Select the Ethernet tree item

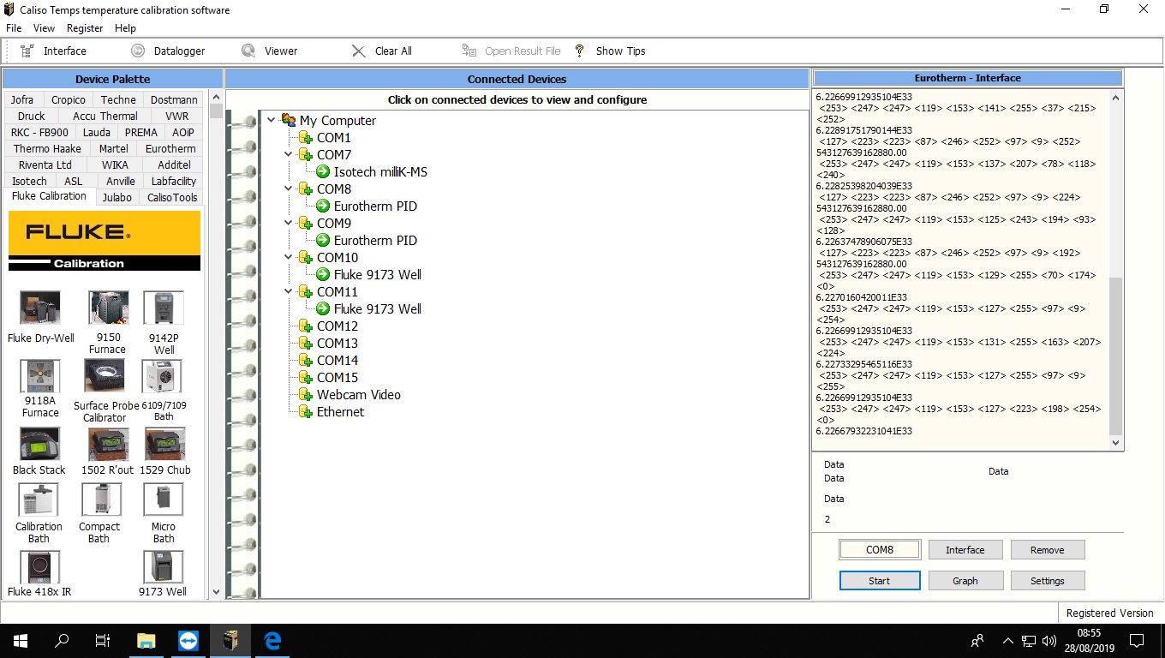[x=340, y=411]
